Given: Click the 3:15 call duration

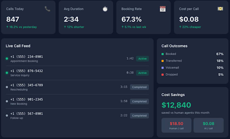Looking at the screenshot, I should point(124,87).
